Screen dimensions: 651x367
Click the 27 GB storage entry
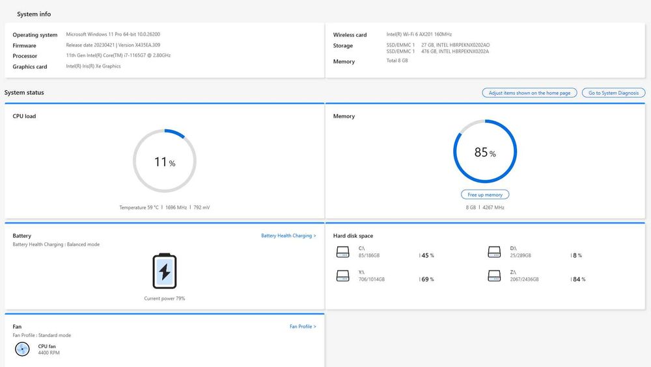pyautogui.click(x=438, y=45)
